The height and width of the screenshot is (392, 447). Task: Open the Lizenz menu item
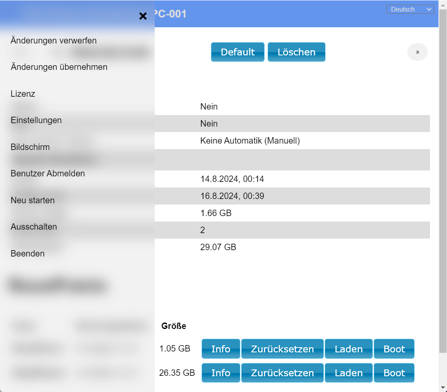[23, 94]
